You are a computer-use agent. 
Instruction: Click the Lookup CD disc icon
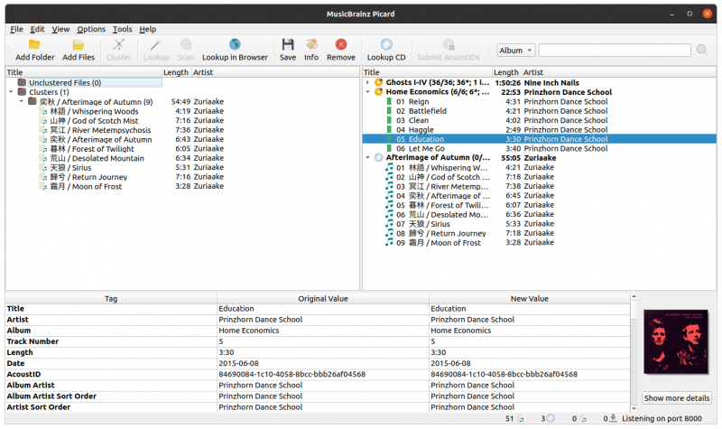(x=386, y=44)
